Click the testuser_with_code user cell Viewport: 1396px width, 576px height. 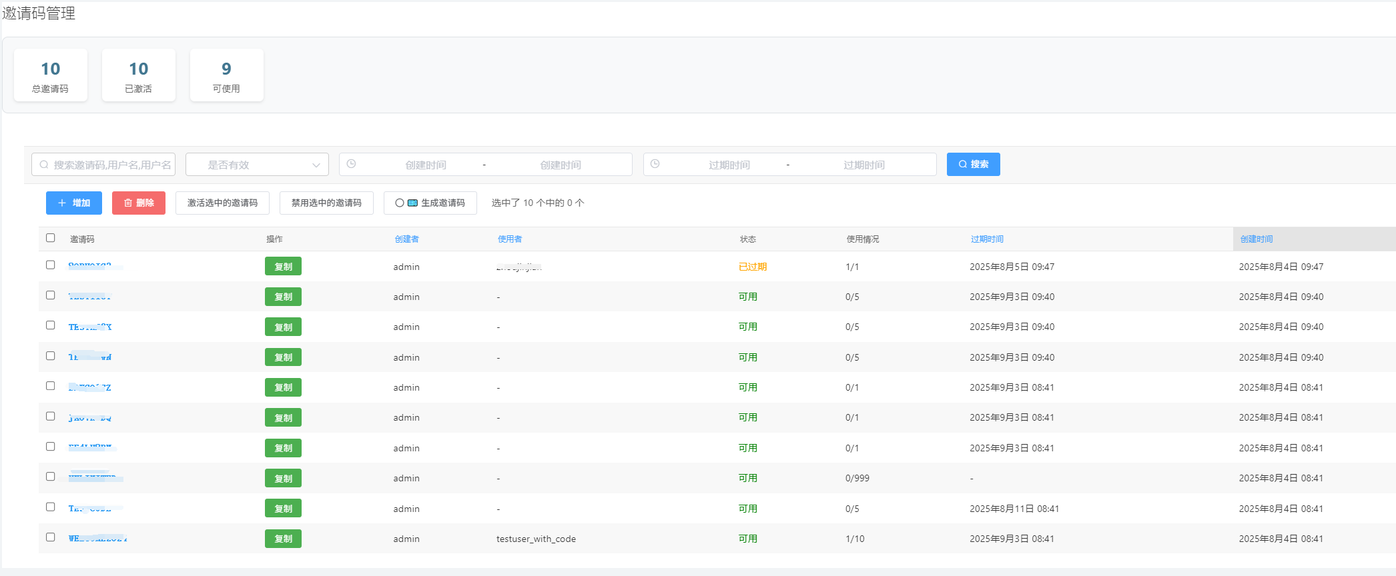point(536,539)
